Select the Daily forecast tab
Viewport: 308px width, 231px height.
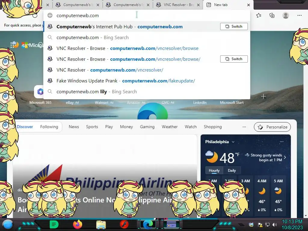pos(232,171)
